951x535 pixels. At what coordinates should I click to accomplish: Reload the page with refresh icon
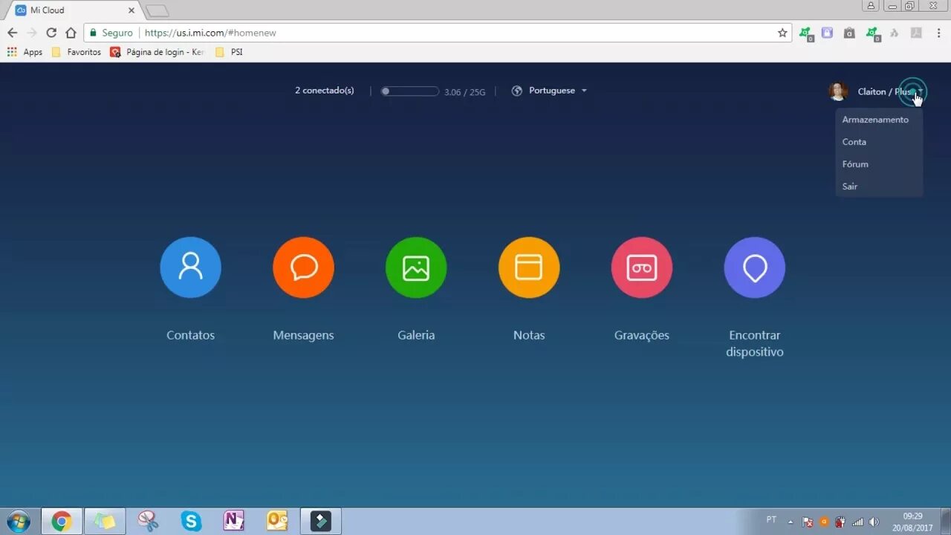tap(51, 33)
